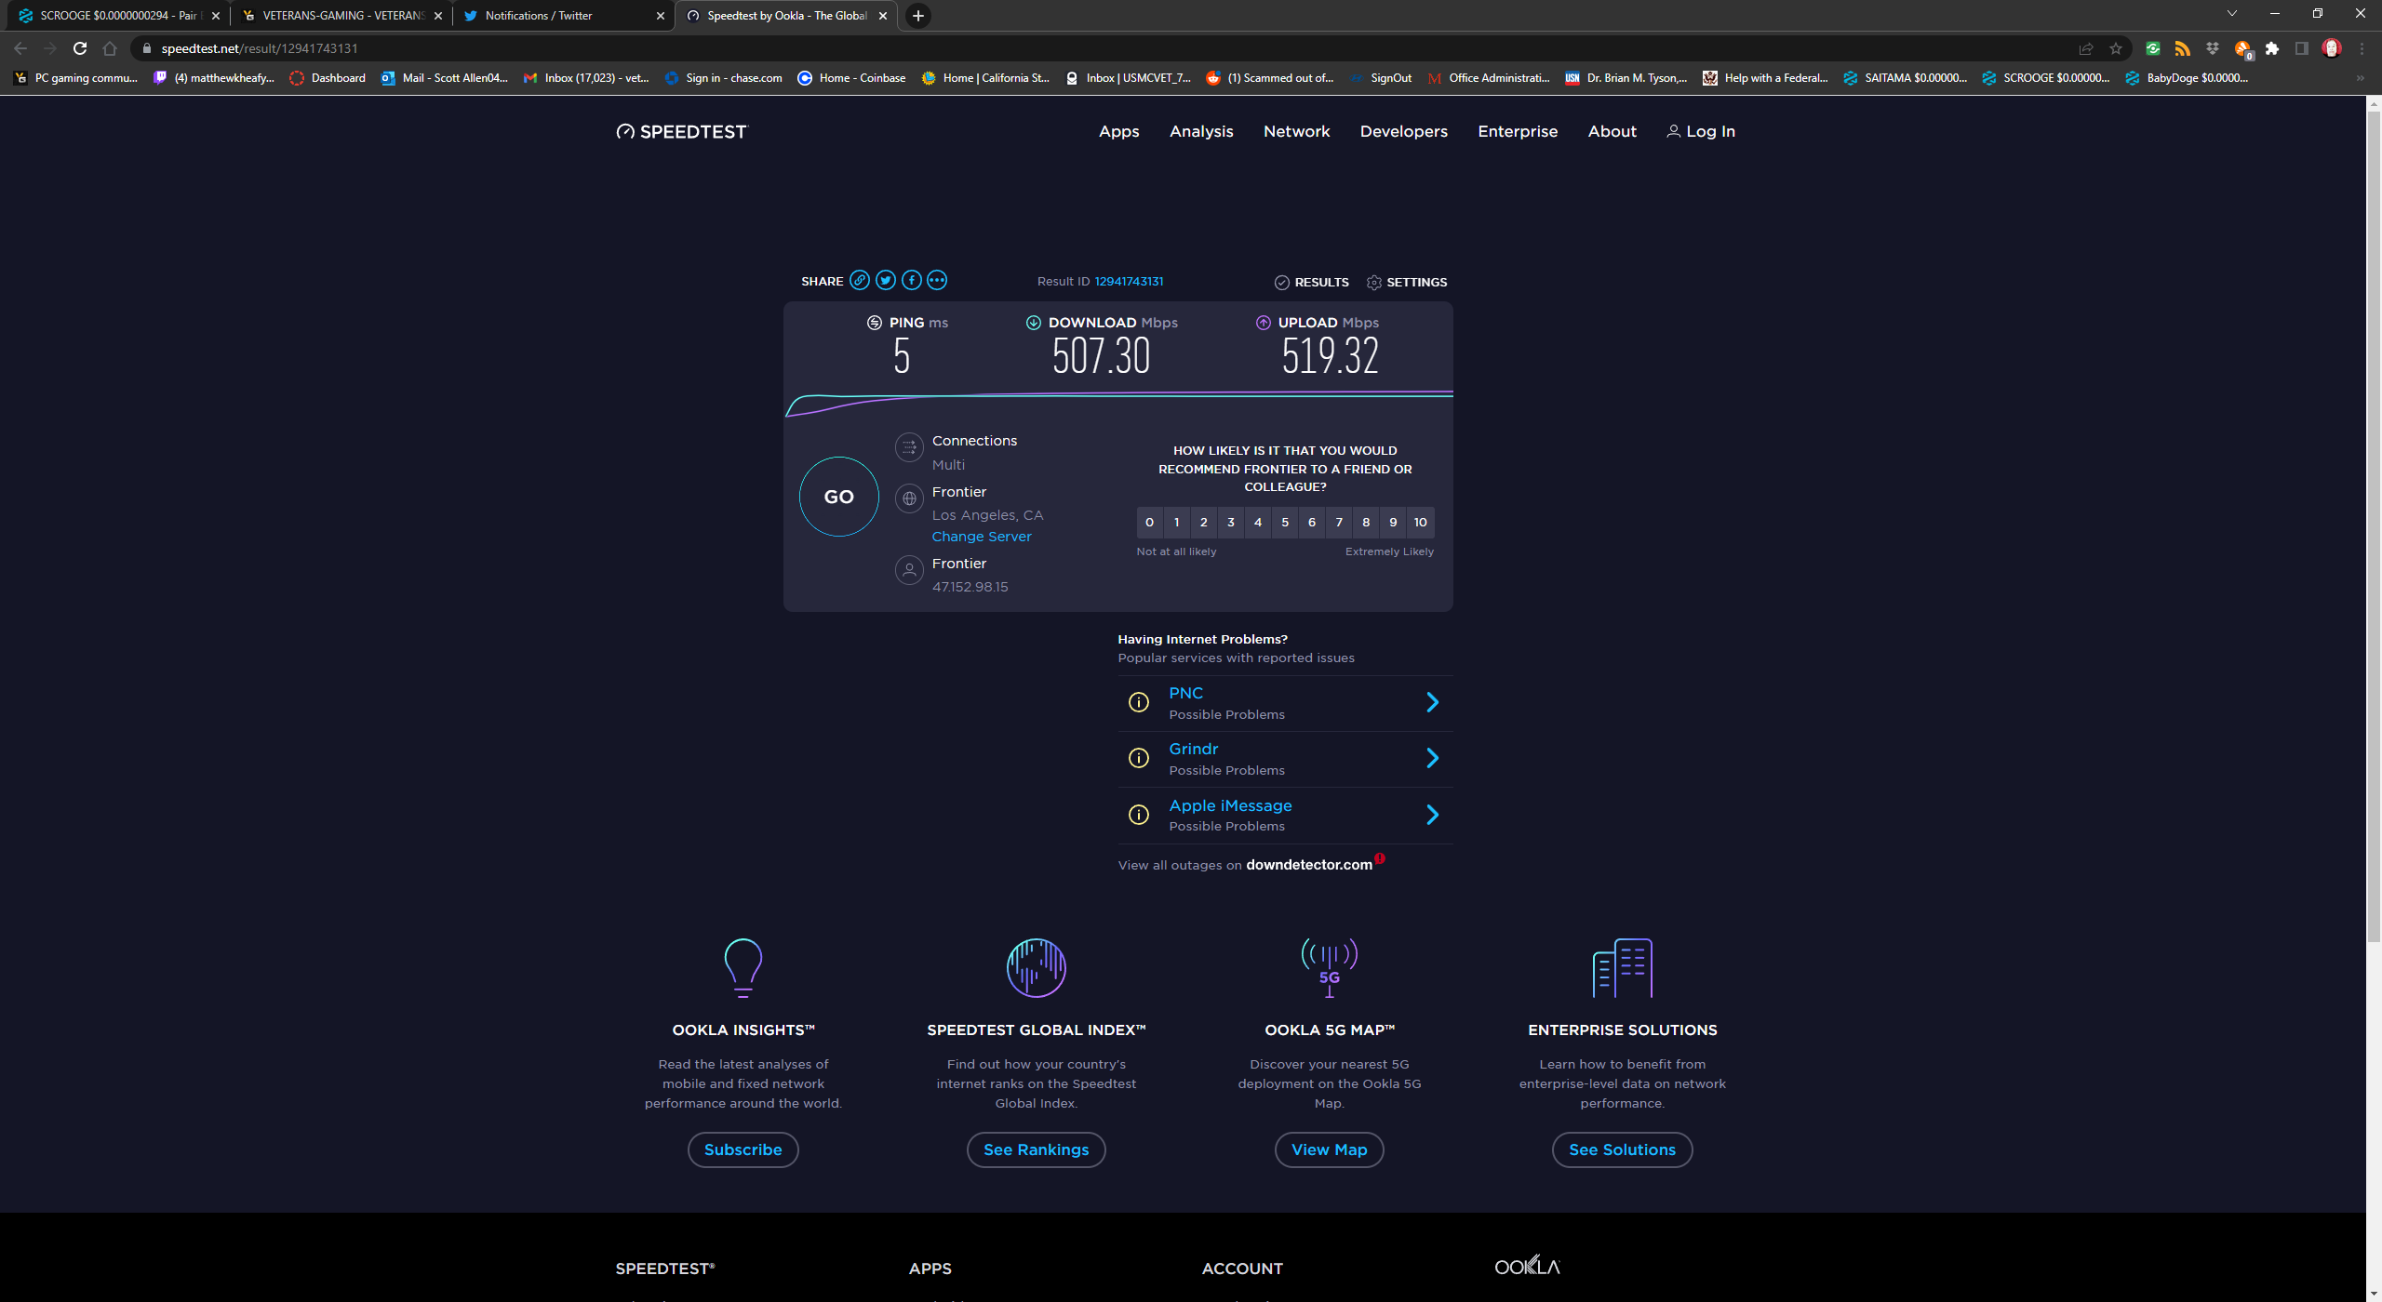The image size is (2382, 1302).
Task: Rate Frontier a 0, not at all likely
Action: (x=1149, y=522)
